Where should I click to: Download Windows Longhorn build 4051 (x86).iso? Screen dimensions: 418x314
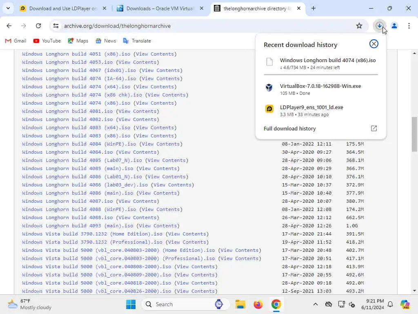coord(76,54)
